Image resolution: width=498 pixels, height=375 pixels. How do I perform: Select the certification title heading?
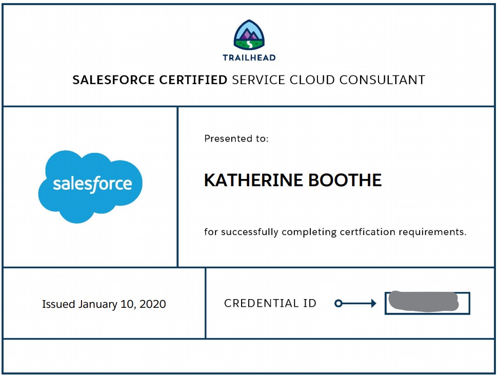click(249, 80)
